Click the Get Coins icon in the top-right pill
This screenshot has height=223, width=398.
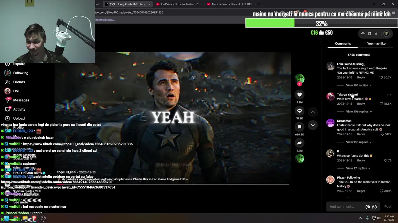363,34
